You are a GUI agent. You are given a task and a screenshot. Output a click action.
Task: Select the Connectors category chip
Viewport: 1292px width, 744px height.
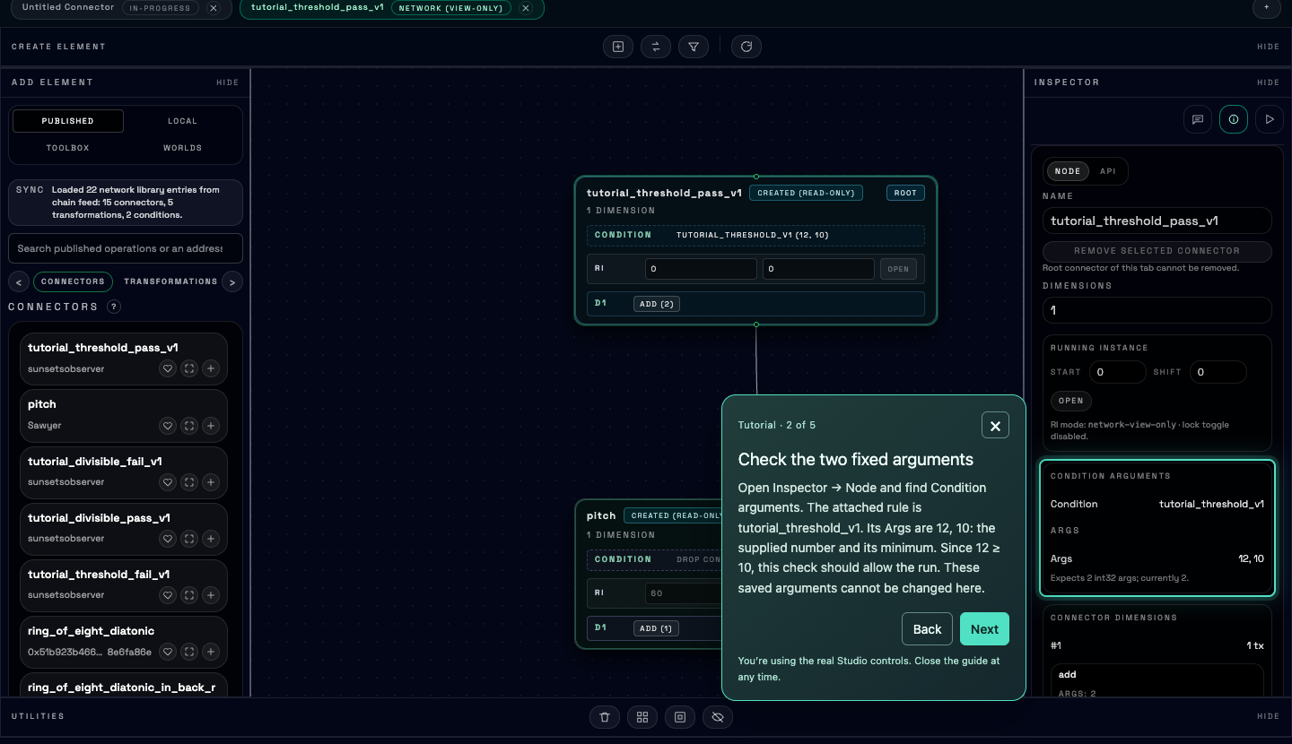tap(73, 281)
